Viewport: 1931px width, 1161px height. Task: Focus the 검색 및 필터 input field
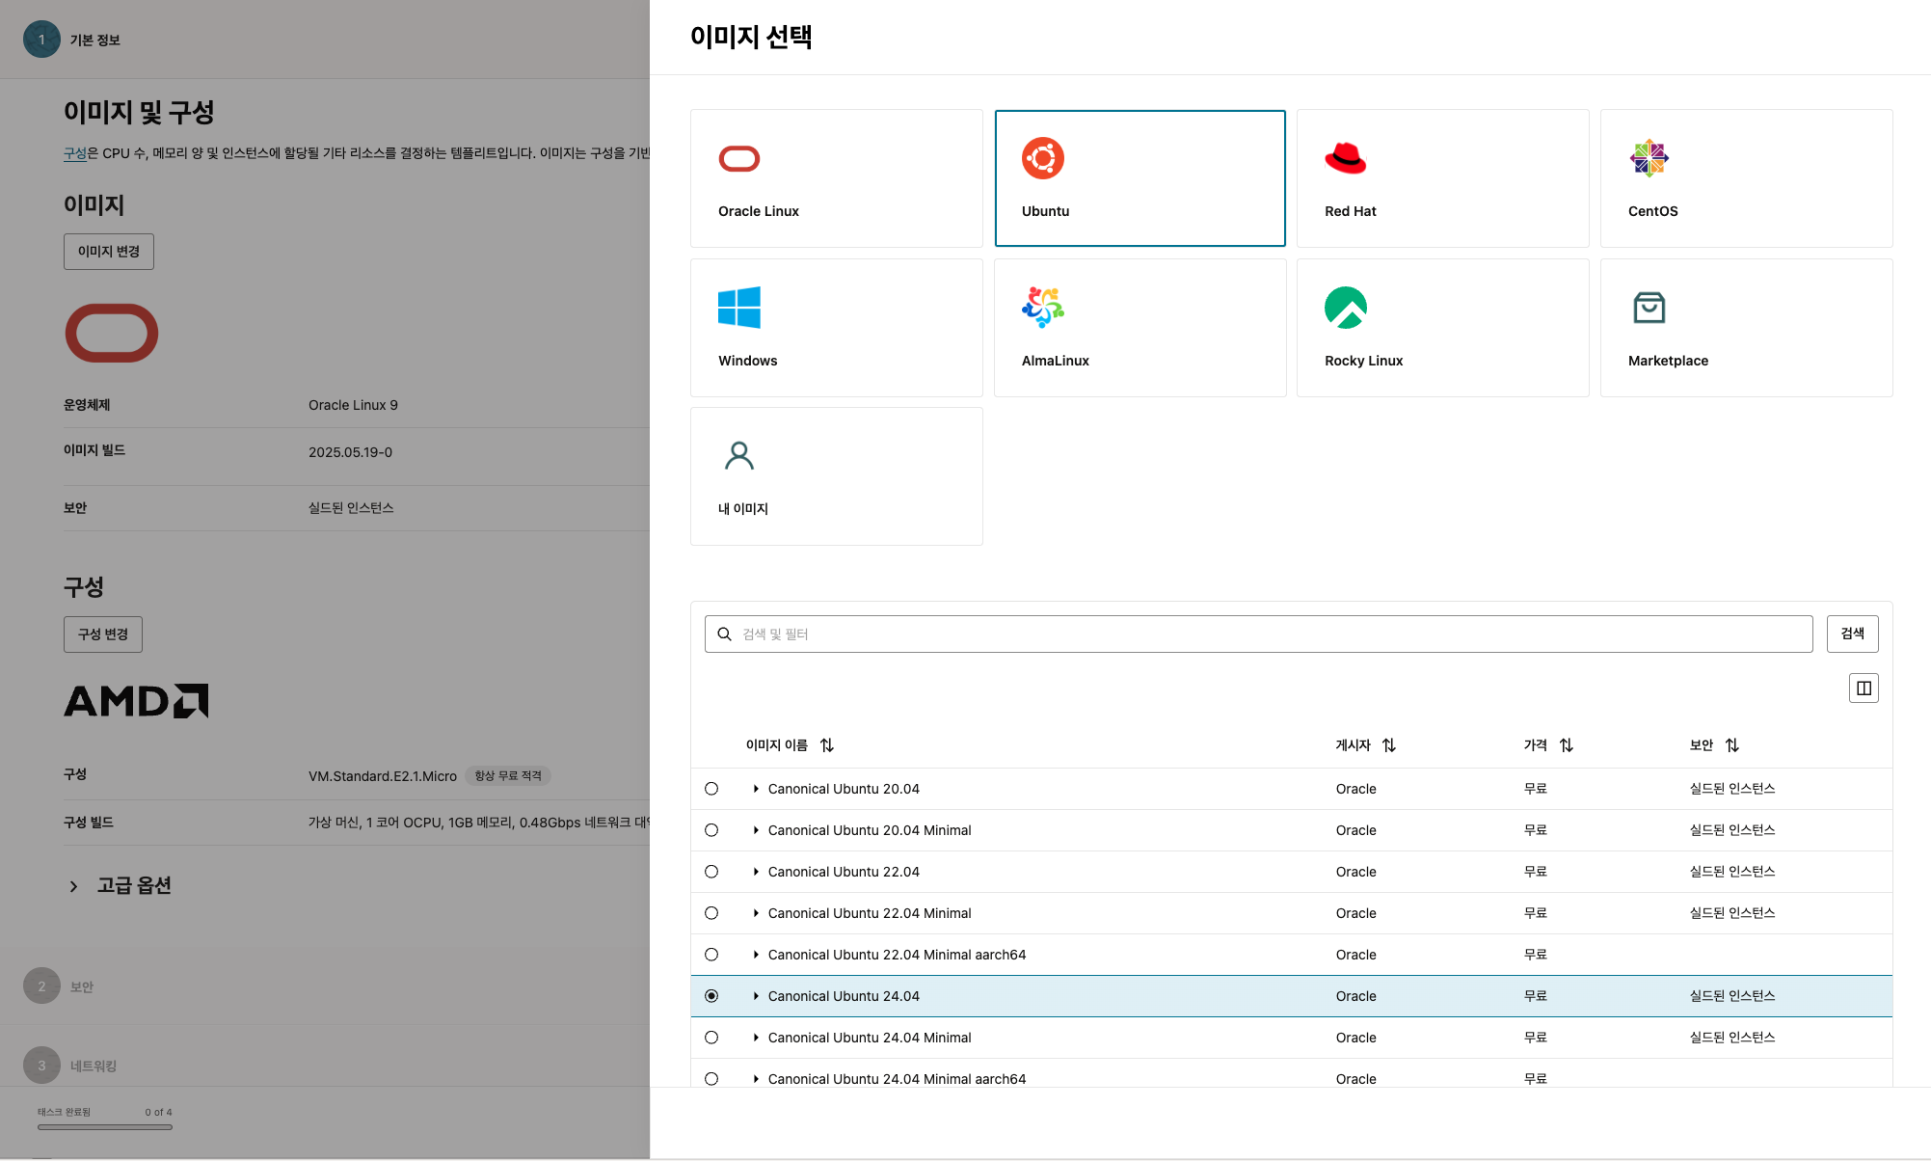(x=1258, y=634)
